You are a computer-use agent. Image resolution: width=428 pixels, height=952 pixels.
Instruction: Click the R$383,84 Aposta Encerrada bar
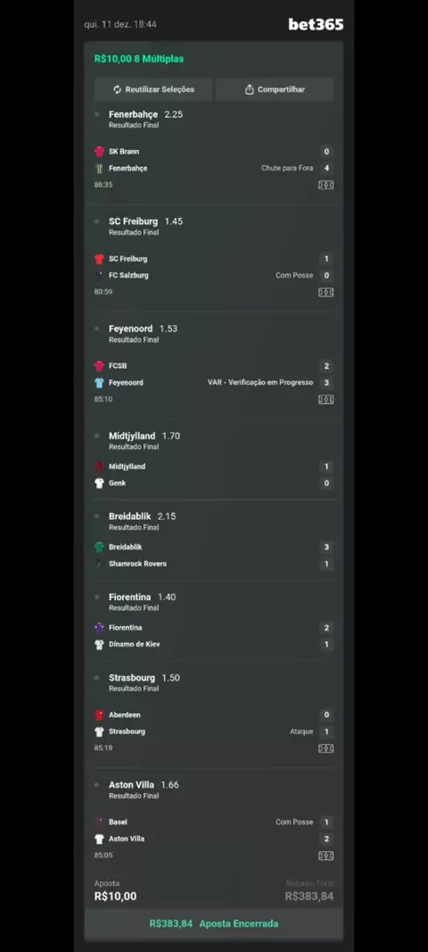[214, 924]
